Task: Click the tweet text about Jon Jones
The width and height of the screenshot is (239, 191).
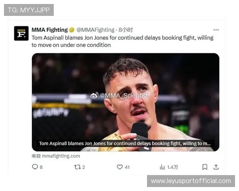Action: coord(122,41)
